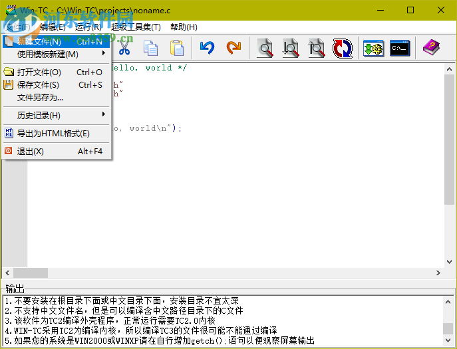Click the Paste clipboard toolbar icon
Image resolution: width=457 pixels, height=349 pixels.
pyautogui.click(x=177, y=48)
